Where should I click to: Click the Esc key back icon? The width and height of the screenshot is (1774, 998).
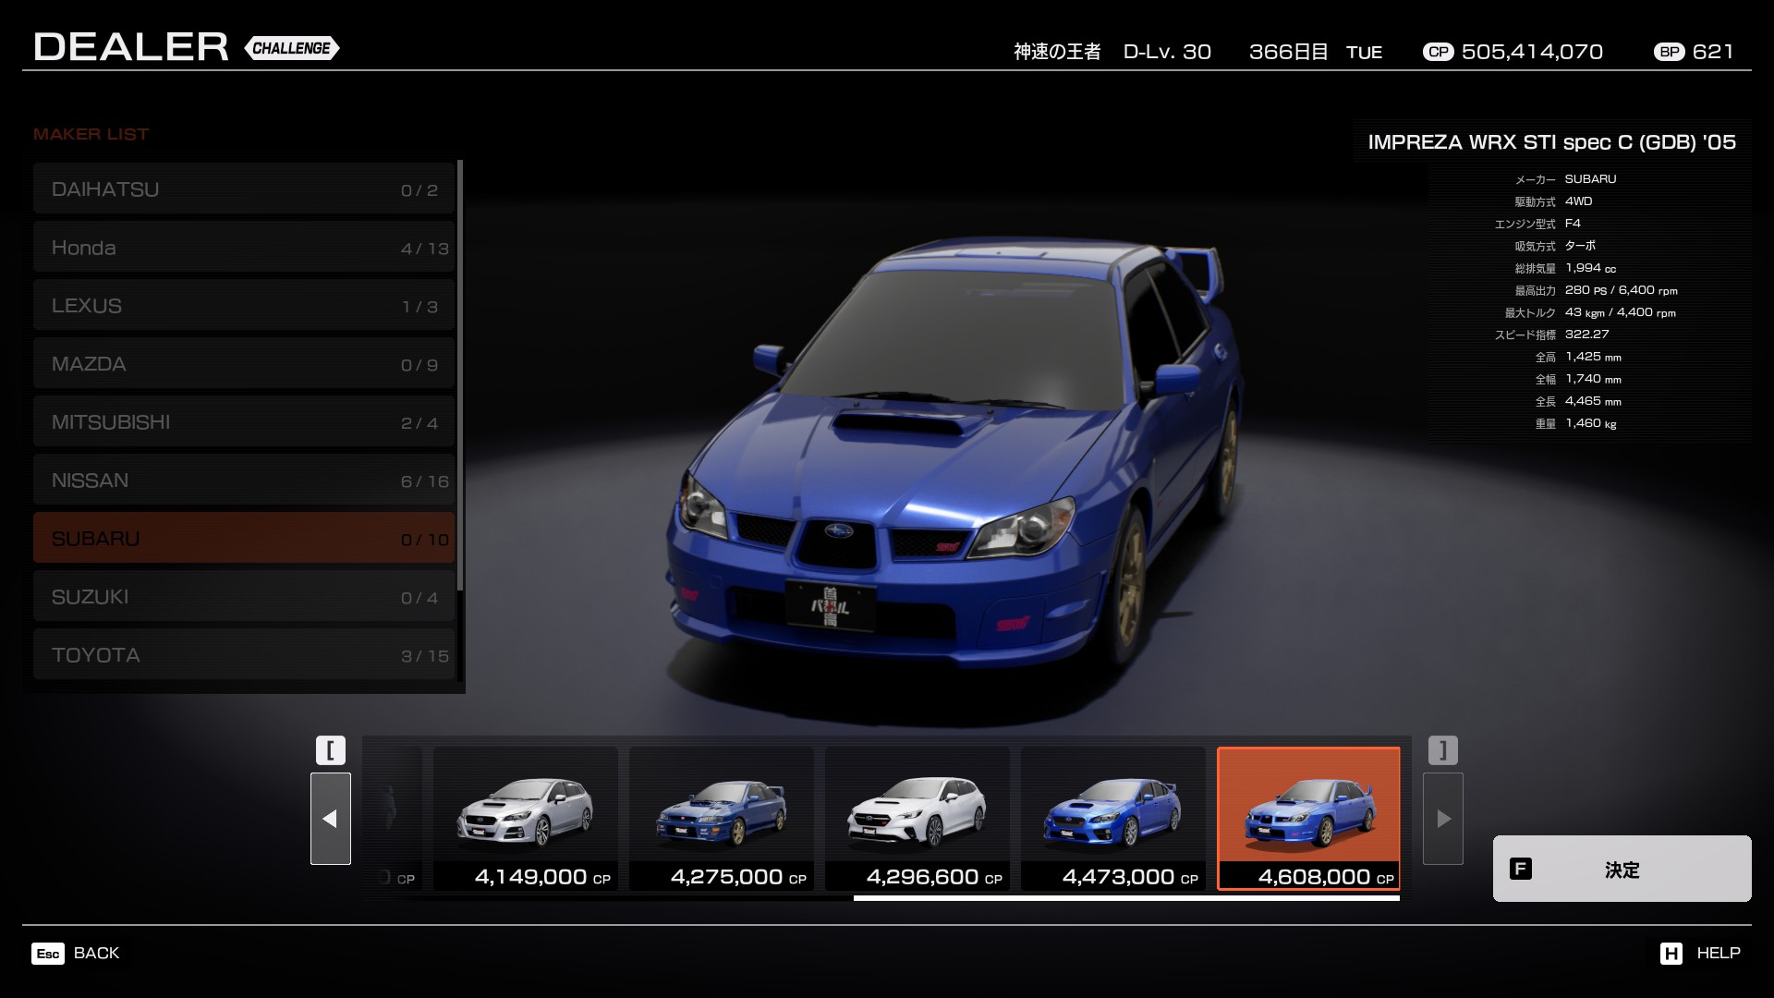(48, 954)
